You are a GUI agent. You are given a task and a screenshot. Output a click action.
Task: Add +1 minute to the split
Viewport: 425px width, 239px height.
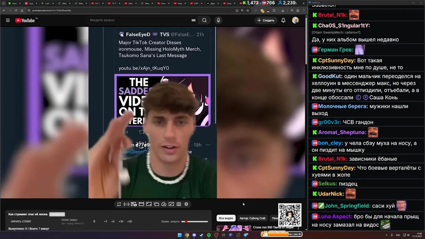click(106, 221)
